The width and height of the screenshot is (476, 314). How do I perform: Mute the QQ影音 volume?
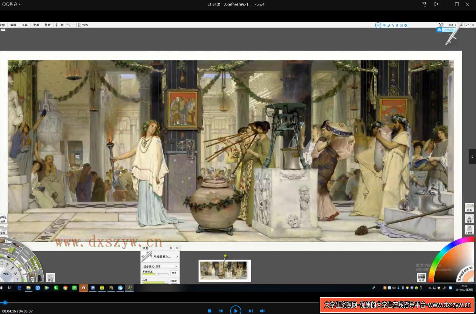(x=262, y=311)
